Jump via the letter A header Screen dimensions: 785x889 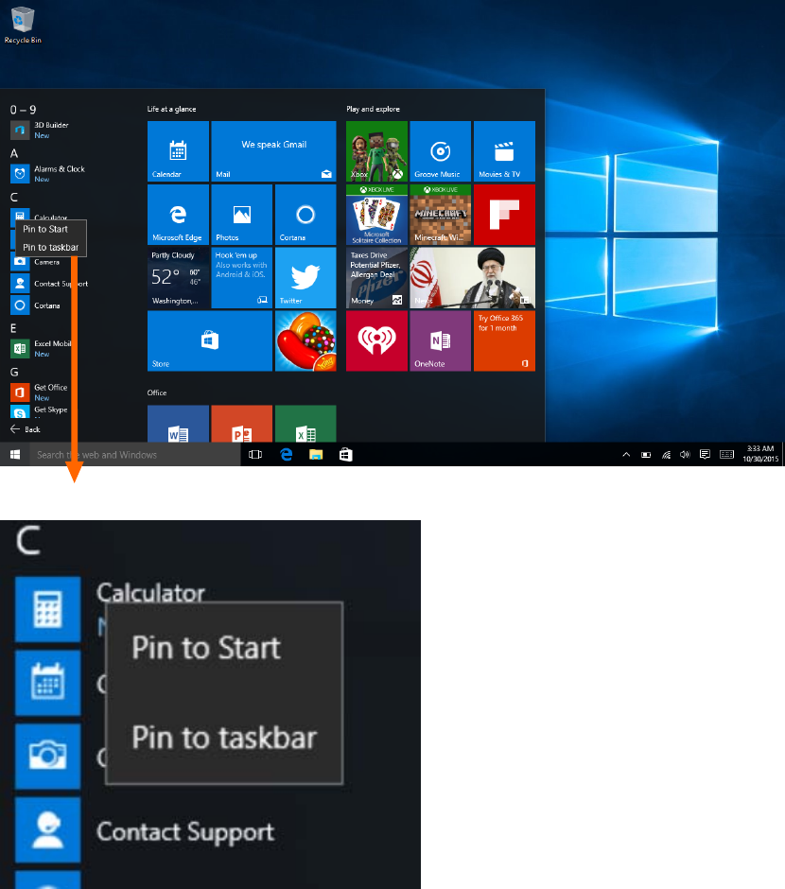14,153
